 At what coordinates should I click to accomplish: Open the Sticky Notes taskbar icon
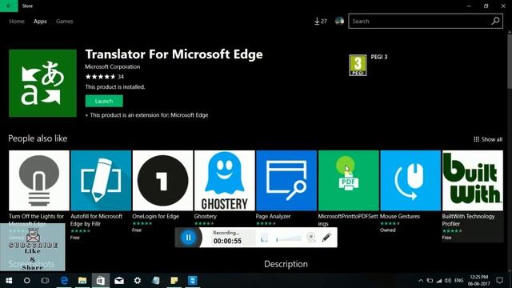pos(174,281)
